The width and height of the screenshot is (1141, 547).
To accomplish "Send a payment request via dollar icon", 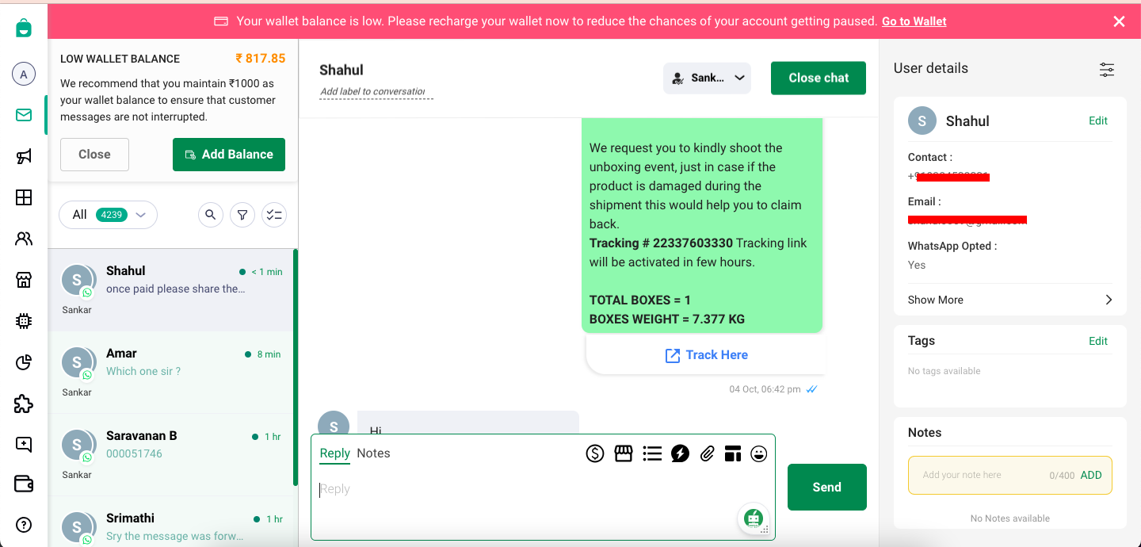I will click(595, 453).
